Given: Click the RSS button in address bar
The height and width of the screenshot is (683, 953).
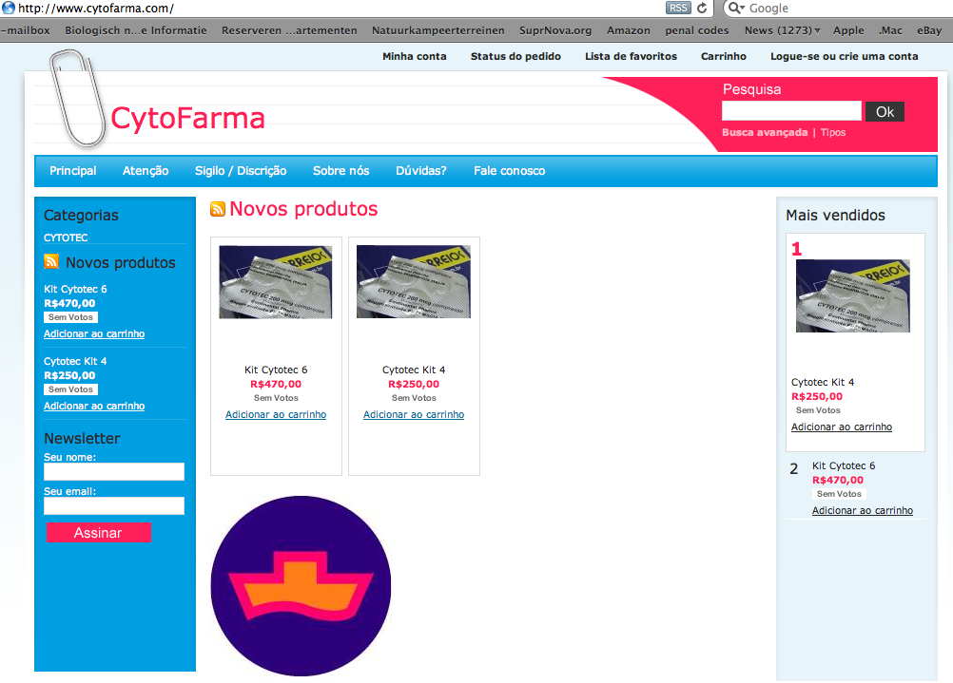Looking at the screenshot, I should pyautogui.click(x=678, y=8).
